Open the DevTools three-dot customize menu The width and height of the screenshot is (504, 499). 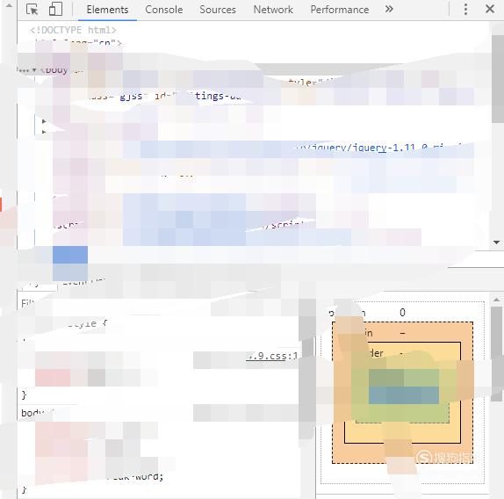coord(465,10)
